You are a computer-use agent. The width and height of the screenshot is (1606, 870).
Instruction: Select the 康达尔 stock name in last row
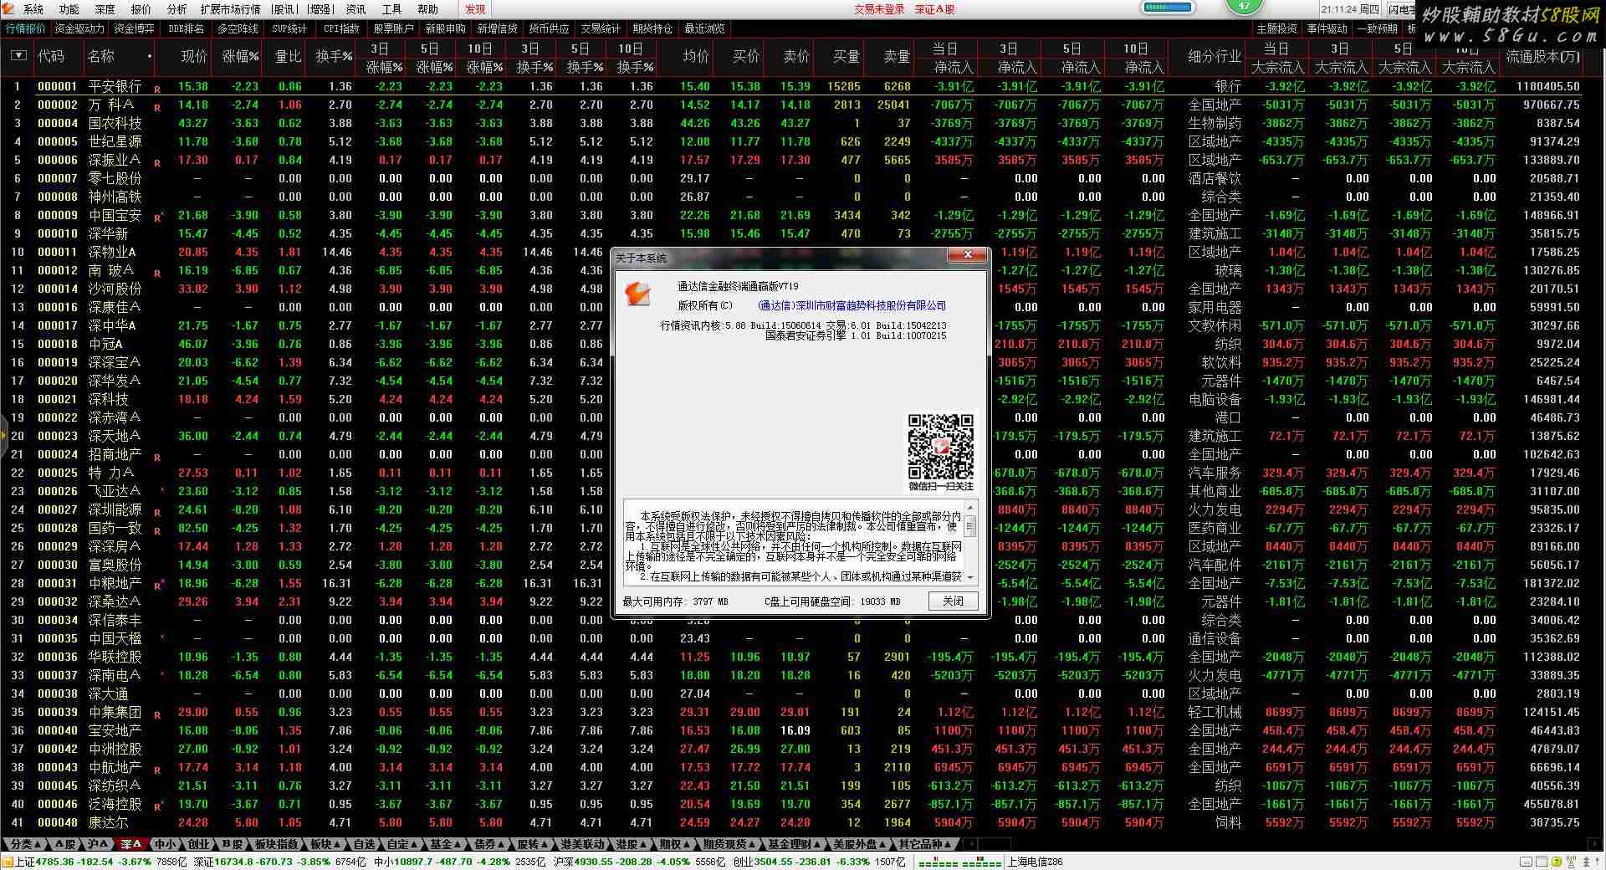point(108,822)
